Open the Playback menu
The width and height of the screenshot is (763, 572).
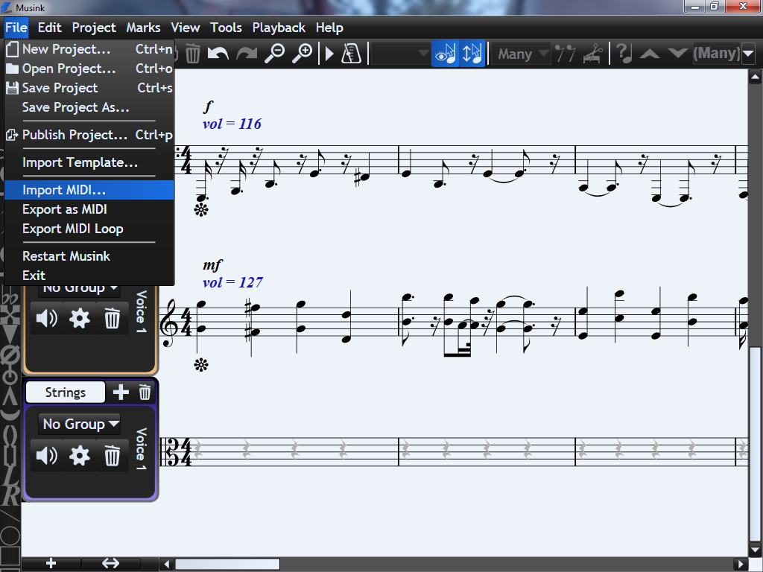click(279, 28)
